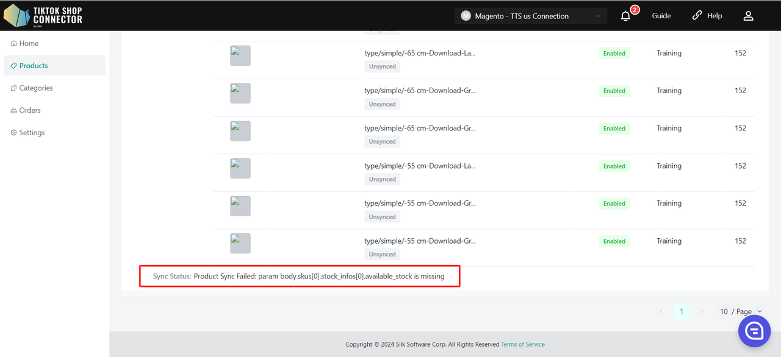
Task: Click the user profile icon
Action: pos(748,16)
